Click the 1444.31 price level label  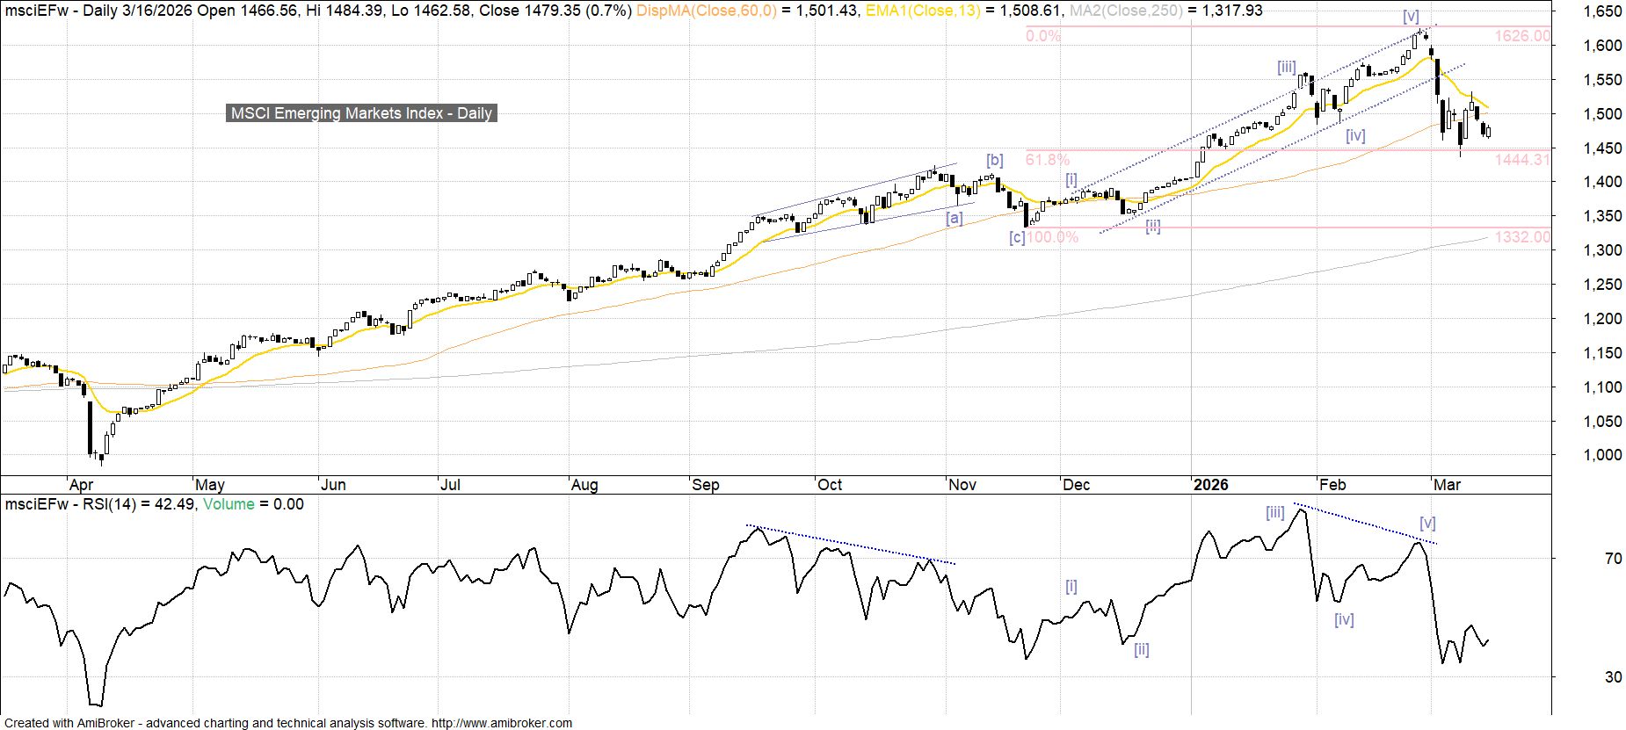tap(1522, 159)
